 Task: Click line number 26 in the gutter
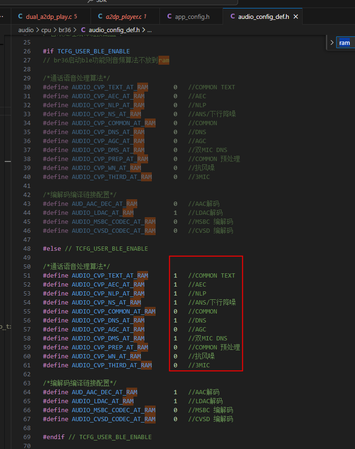coord(27,51)
